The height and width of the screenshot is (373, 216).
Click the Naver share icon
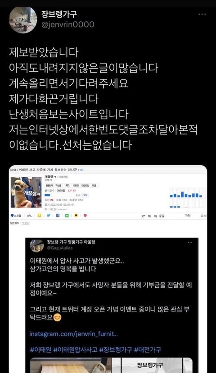click(x=67, y=216)
